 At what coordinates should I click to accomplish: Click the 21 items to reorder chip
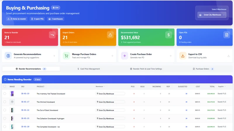click(17, 19)
